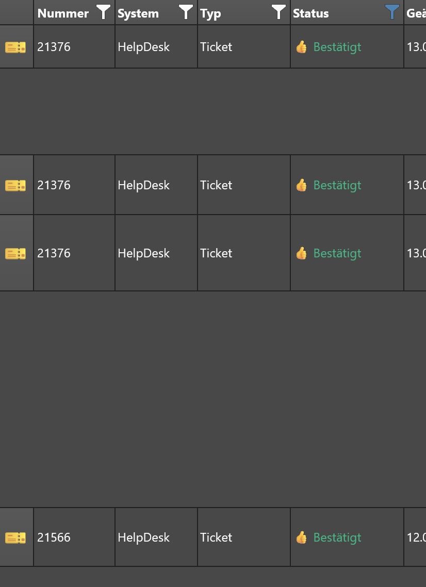Open the active blue Status filter
Screen dimensions: 426x587
(x=392, y=12)
